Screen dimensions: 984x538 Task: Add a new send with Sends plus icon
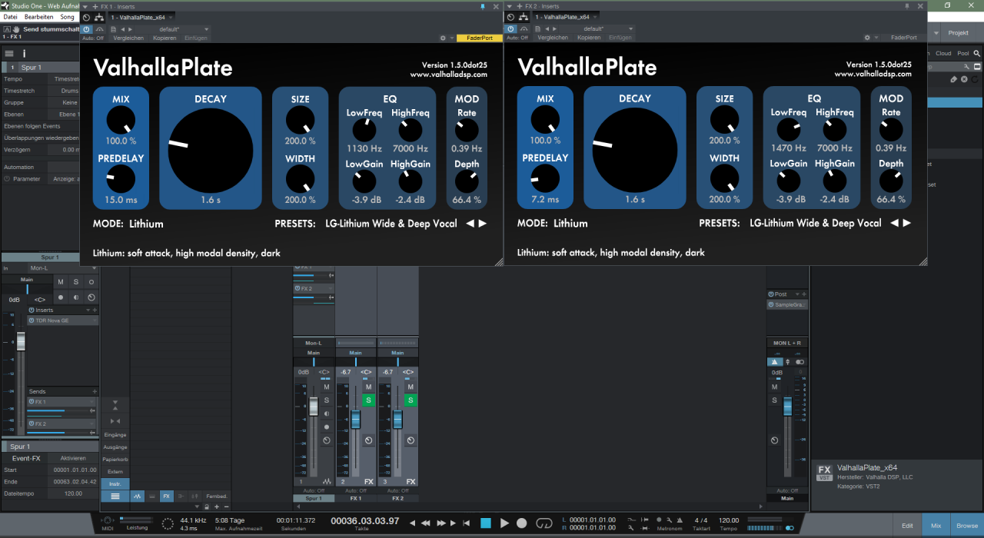94,392
